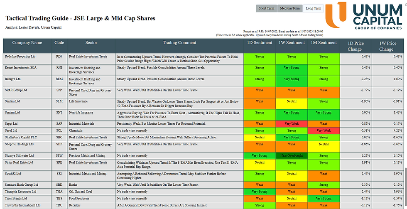Click the 6.25% 1D price change

pos(366,155)
